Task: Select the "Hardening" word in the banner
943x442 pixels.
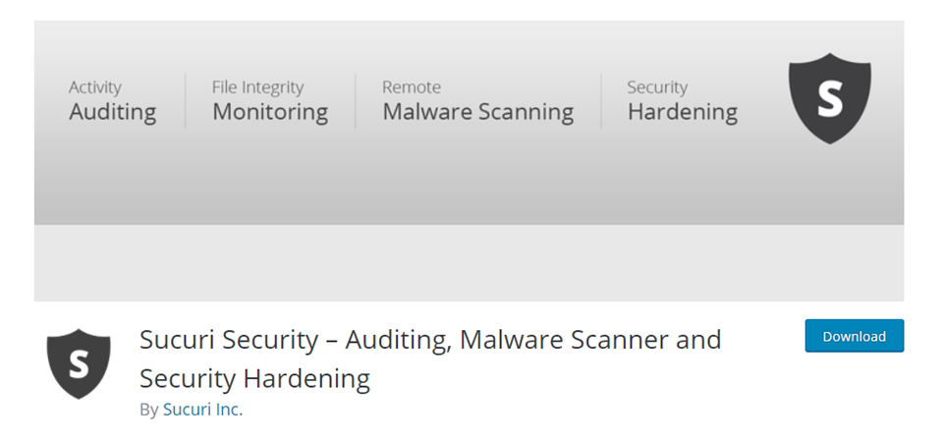Action: pyautogui.click(x=682, y=112)
